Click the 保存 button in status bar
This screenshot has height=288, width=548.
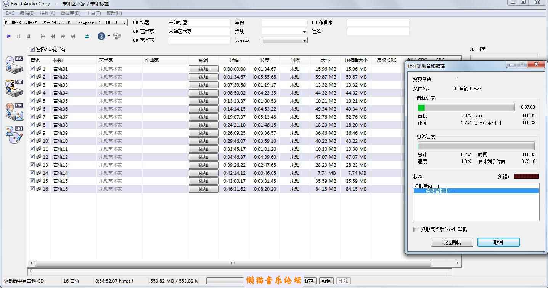pyautogui.click(x=309, y=281)
